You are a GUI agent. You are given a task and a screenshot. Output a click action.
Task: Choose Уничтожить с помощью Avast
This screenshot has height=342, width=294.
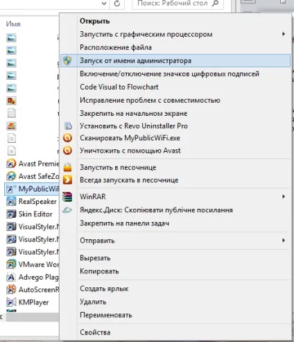click(x=175, y=151)
